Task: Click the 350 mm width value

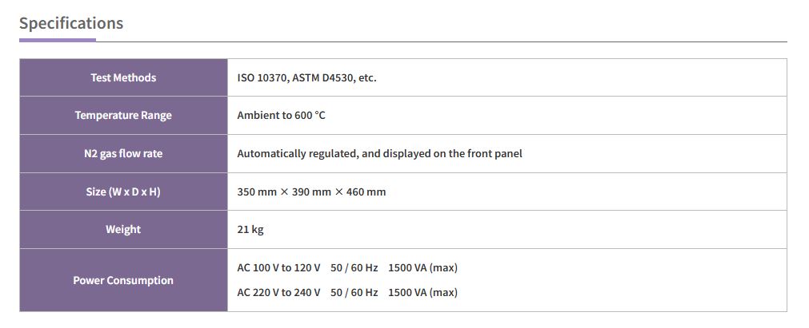Action: point(255,192)
